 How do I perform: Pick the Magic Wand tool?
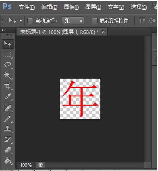8,75
